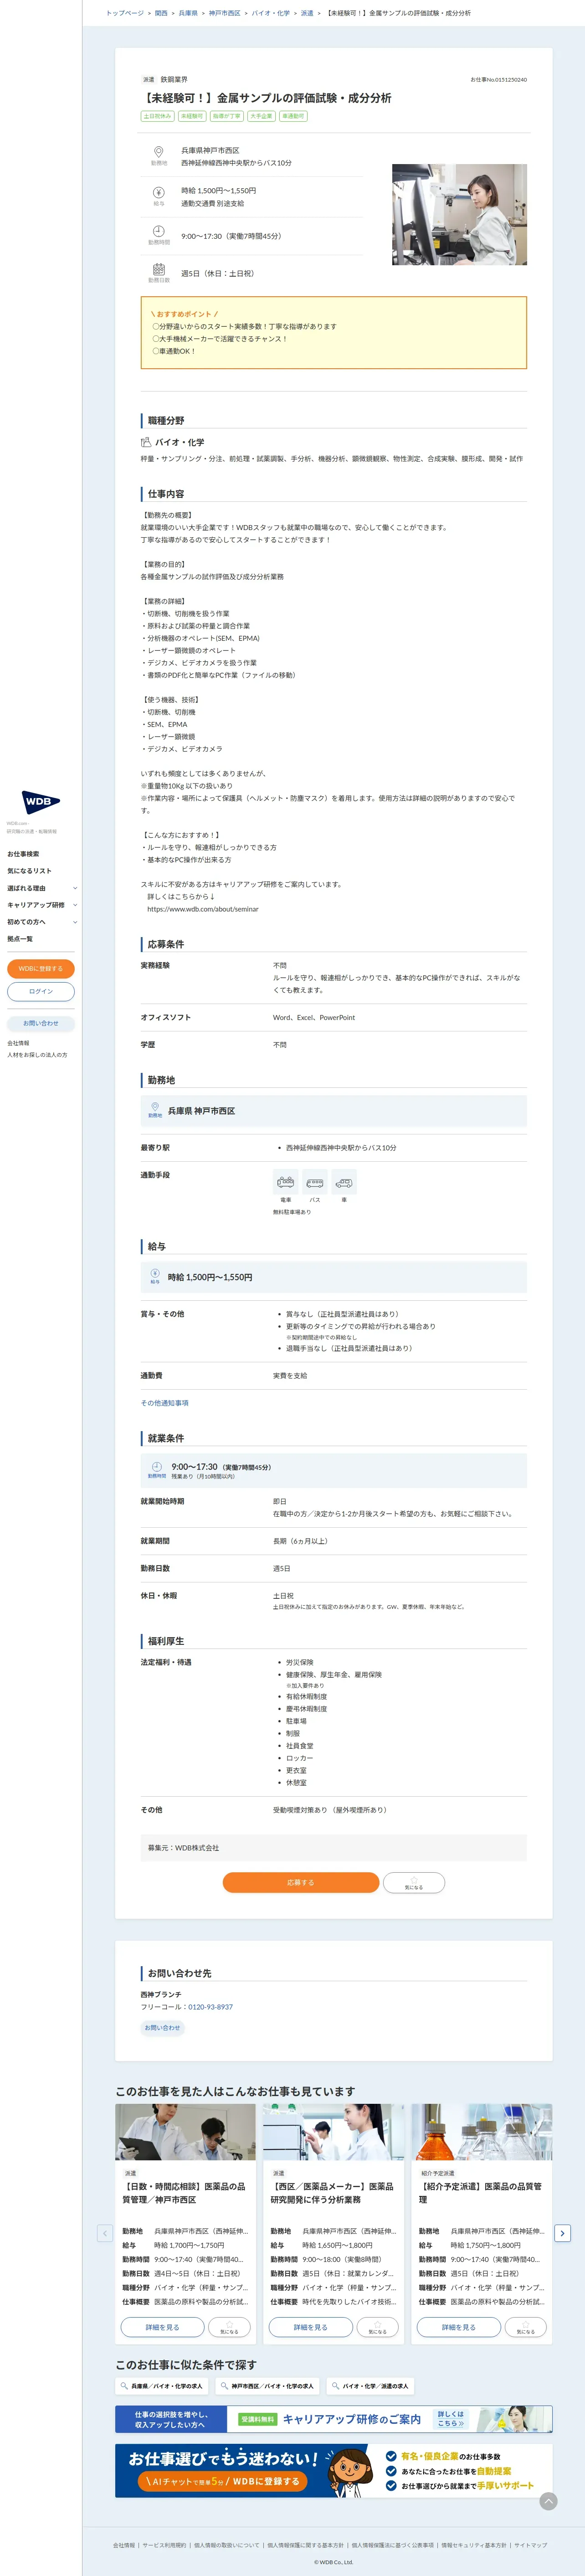This screenshot has height=2576, width=585.
Task: Open the seminar URL link in job description
Action: pyautogui.click(x=203, y=909)
